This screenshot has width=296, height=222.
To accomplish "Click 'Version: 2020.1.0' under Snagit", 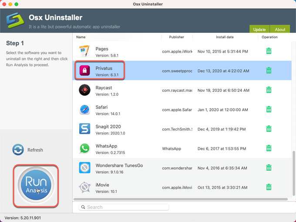I will [x=110, y=133].
